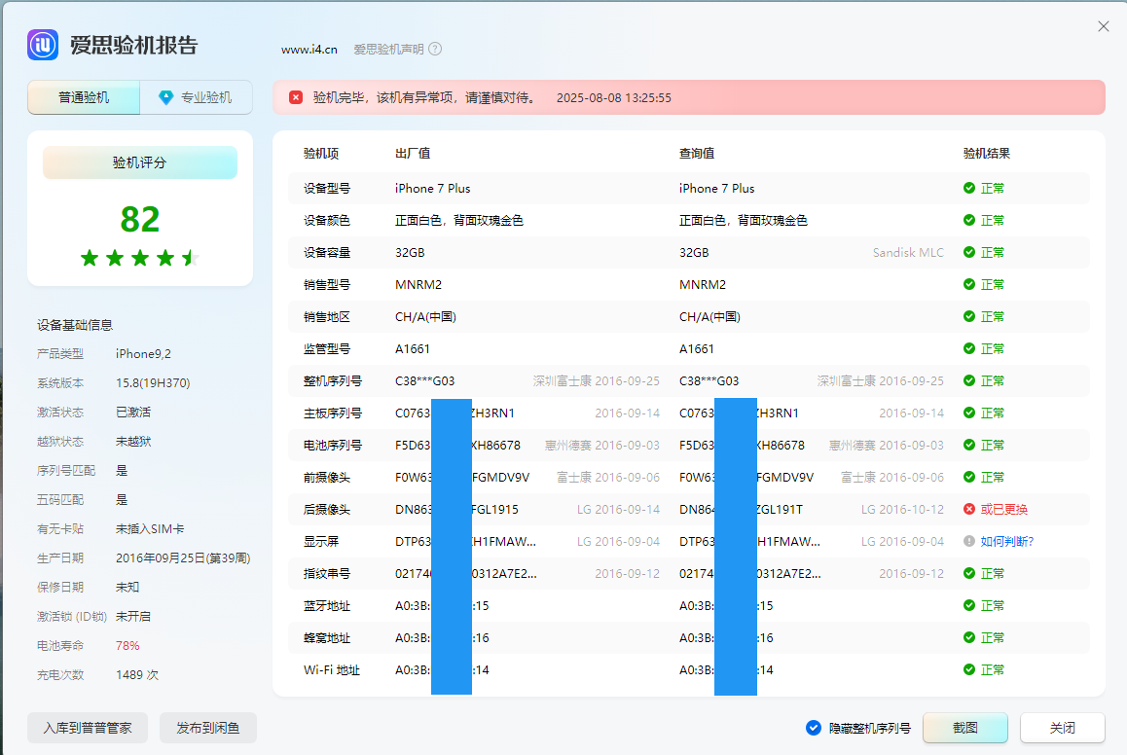Viewport: 1127px width, 755px height.
Task: Click the system version 15.8(19H370)
Action: coord(153,383)
